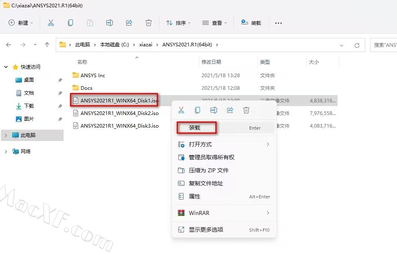
Task: Expand the This PC (此电脑) tree node
Action: pyautogui.click(x=6, y=135)
